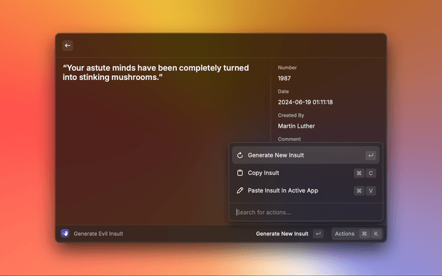Click the clipboard icon beside Copy Insult

click(240, 173)
